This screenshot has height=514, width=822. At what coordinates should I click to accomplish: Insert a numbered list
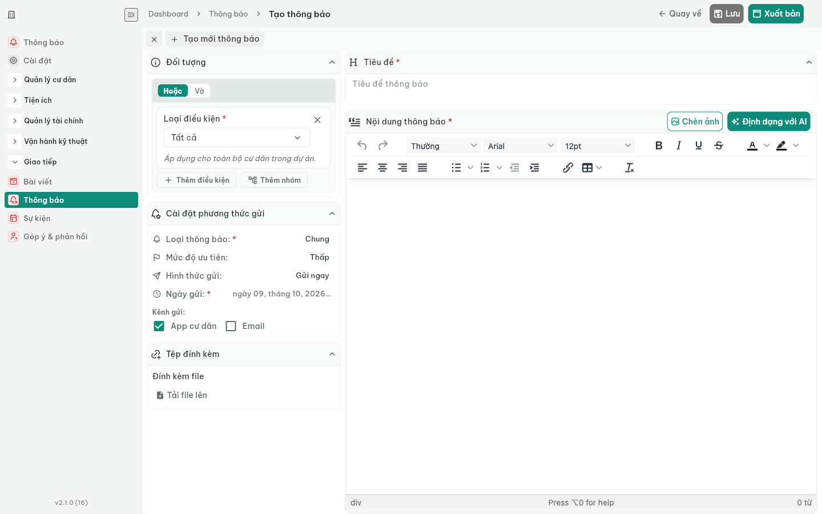485,167
